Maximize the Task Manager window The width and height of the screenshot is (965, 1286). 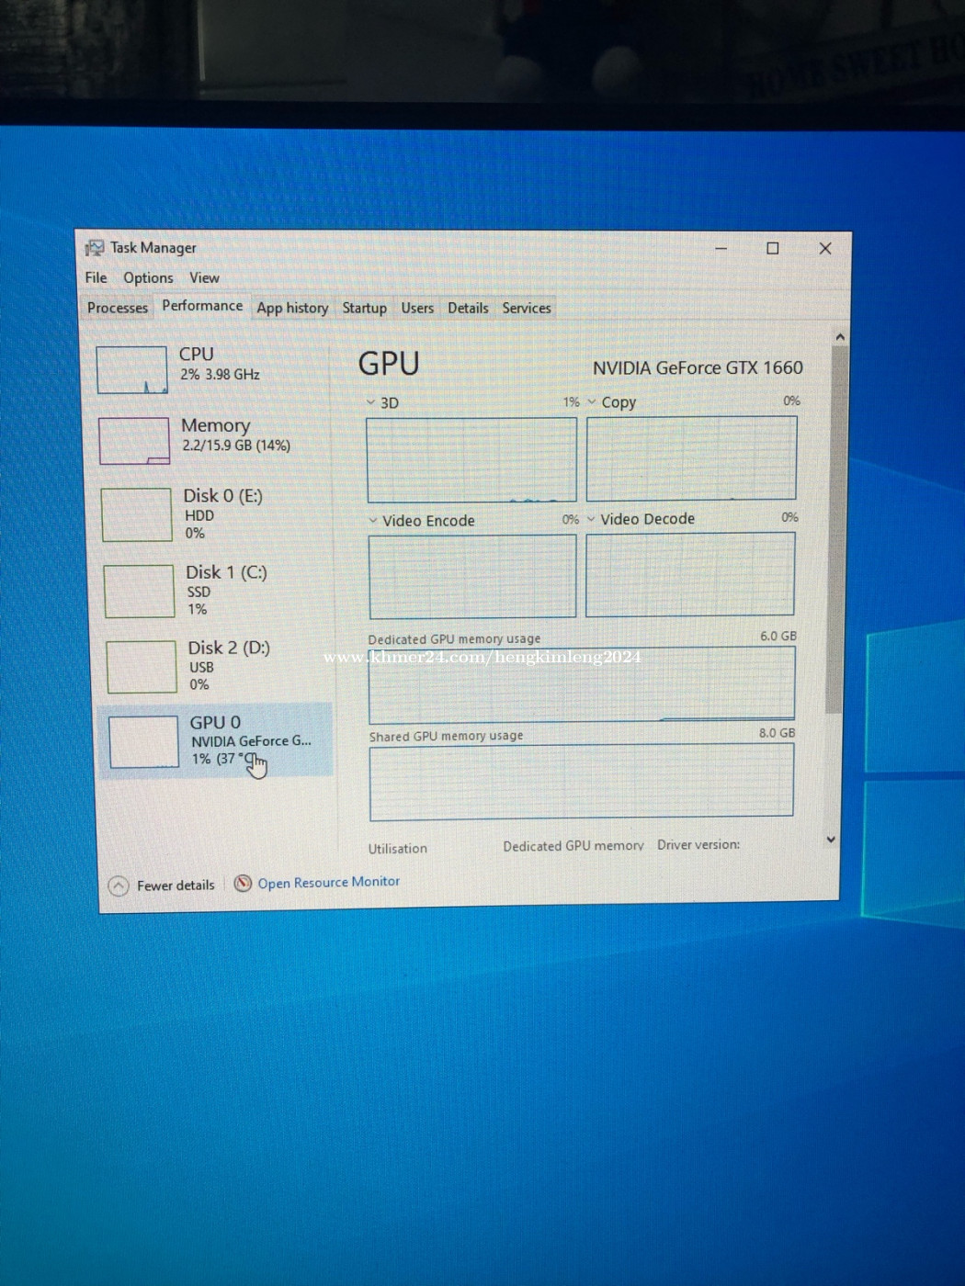pyautogui.click(x=773, y=248)
